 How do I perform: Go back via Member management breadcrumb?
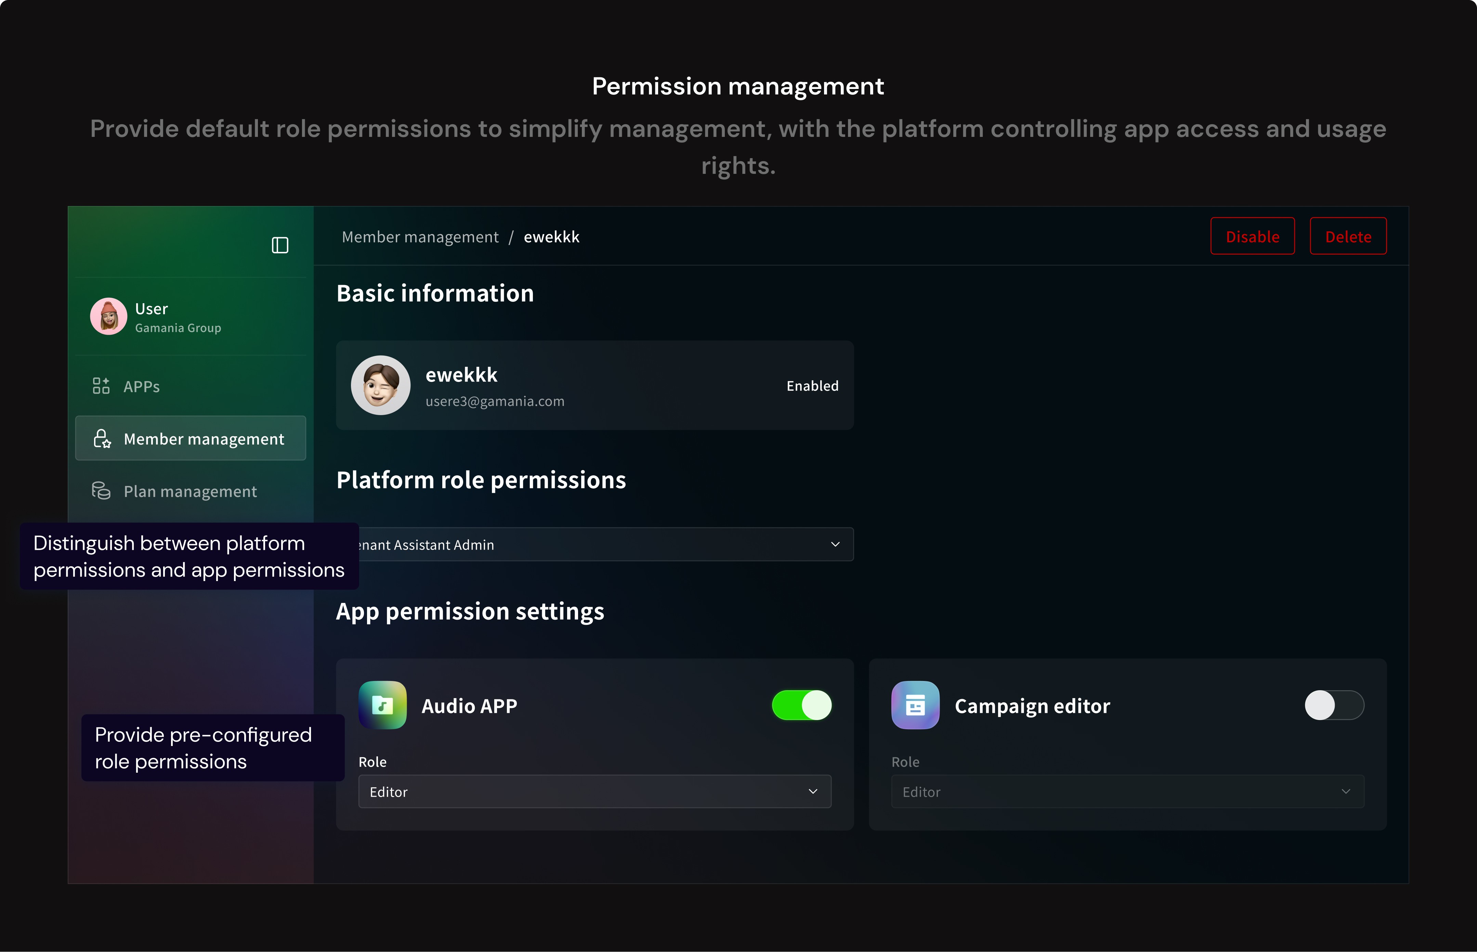tap(420, 237)
